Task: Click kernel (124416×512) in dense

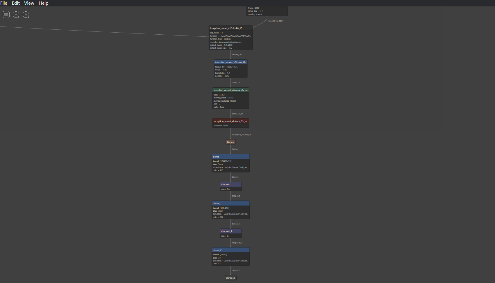Action: pos(223,161)
